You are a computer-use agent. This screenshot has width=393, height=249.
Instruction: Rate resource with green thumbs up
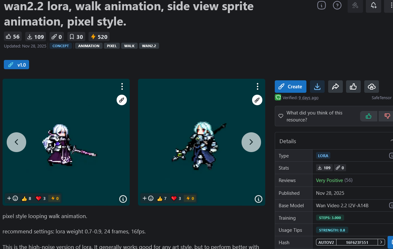(369, 116)
